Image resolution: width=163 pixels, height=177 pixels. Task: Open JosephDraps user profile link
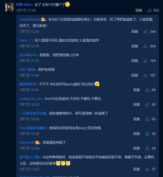point(30,20)
